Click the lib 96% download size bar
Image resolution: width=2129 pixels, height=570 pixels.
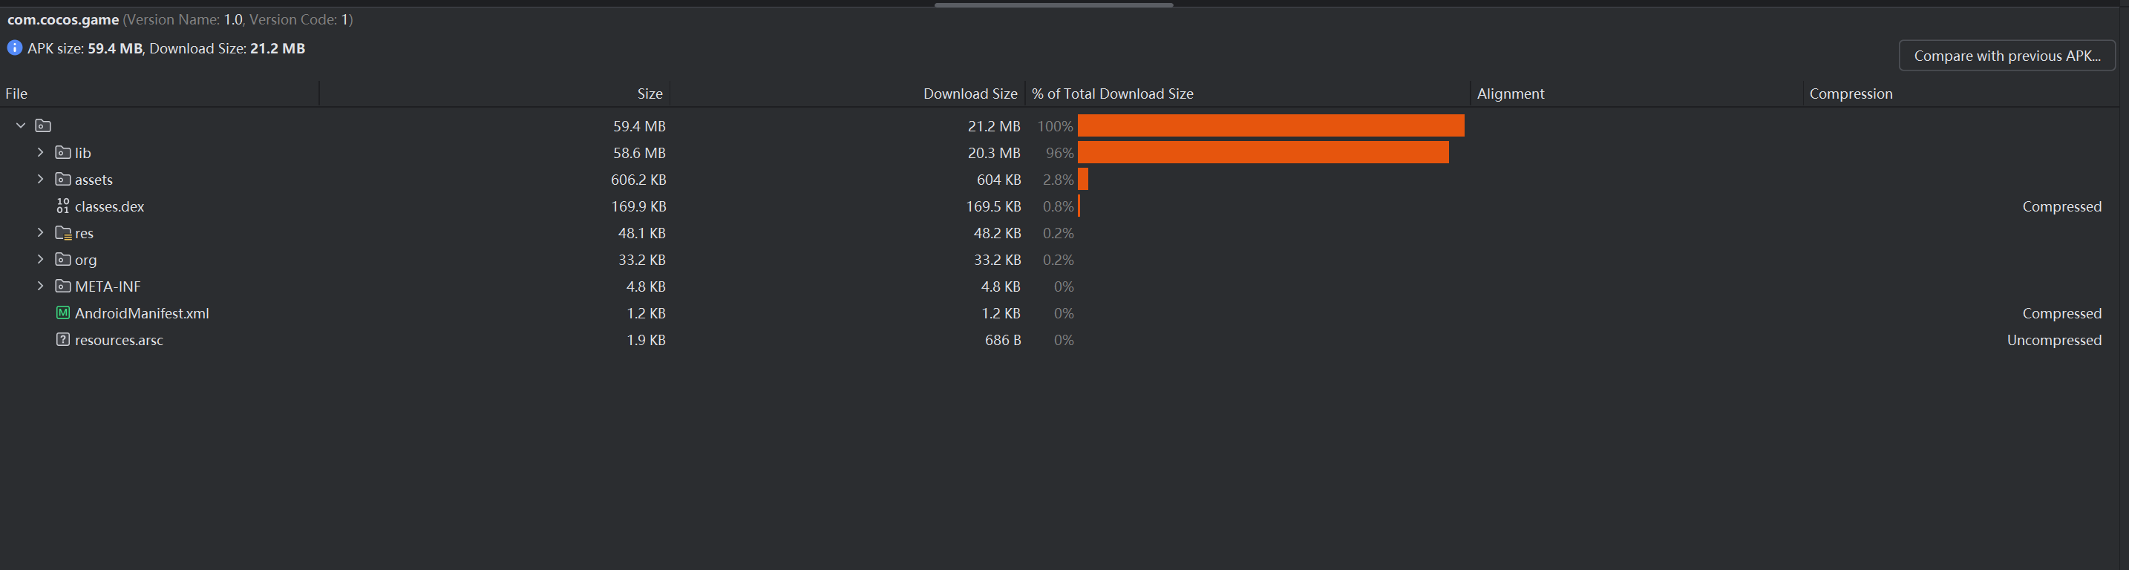coord(1262,153)
